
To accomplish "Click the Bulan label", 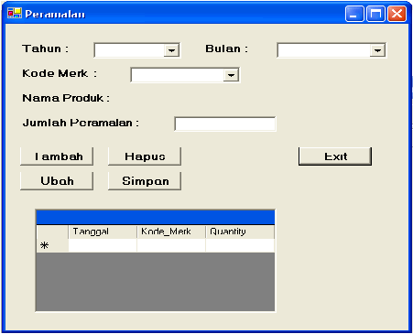I will click(x=227, y=48).
